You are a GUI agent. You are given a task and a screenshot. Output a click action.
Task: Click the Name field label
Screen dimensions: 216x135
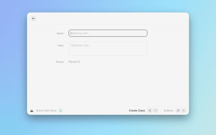60,33
